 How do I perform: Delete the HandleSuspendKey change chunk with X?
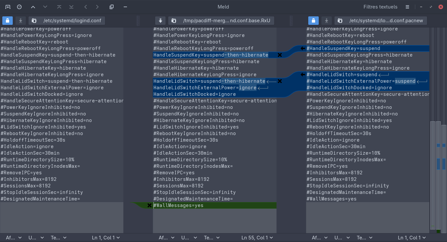click(280, 55)
